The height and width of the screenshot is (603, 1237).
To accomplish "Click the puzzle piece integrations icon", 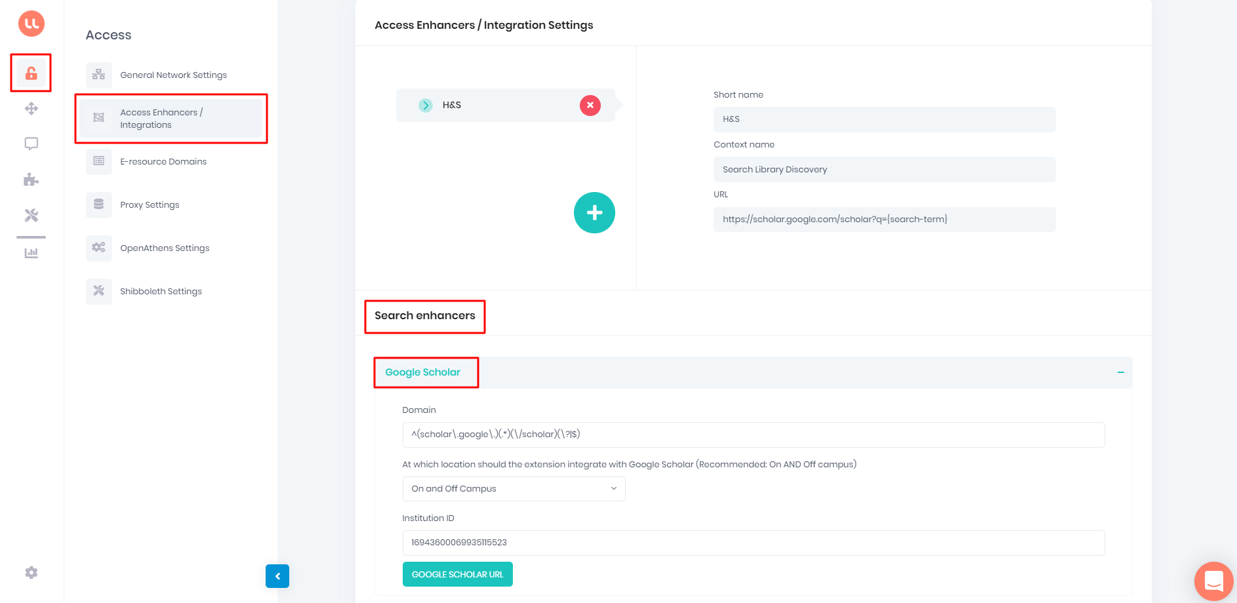I will point(31,179).
